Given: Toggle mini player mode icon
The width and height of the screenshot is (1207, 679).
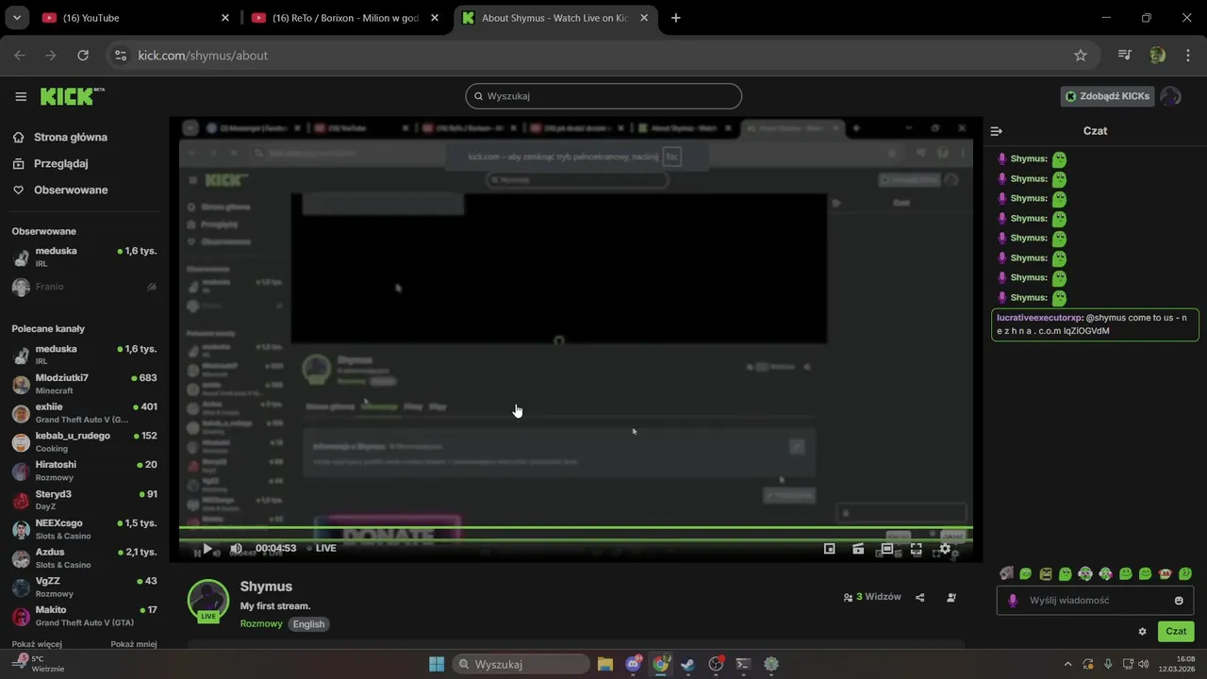Looking at the screenshot, I should (x=830, y=548).
